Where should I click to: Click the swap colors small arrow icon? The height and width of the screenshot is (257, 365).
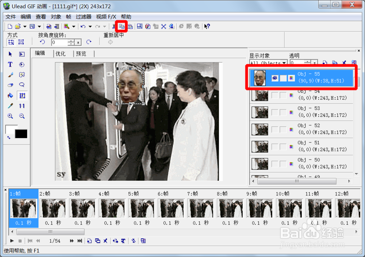point(9,138)
